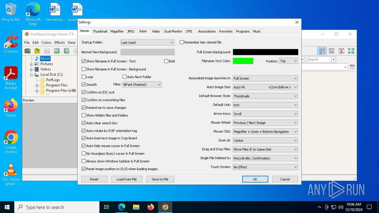This screenshot has height=213, width=379.
Task: Open the volume icon in system tray
Action: [341, 207]
